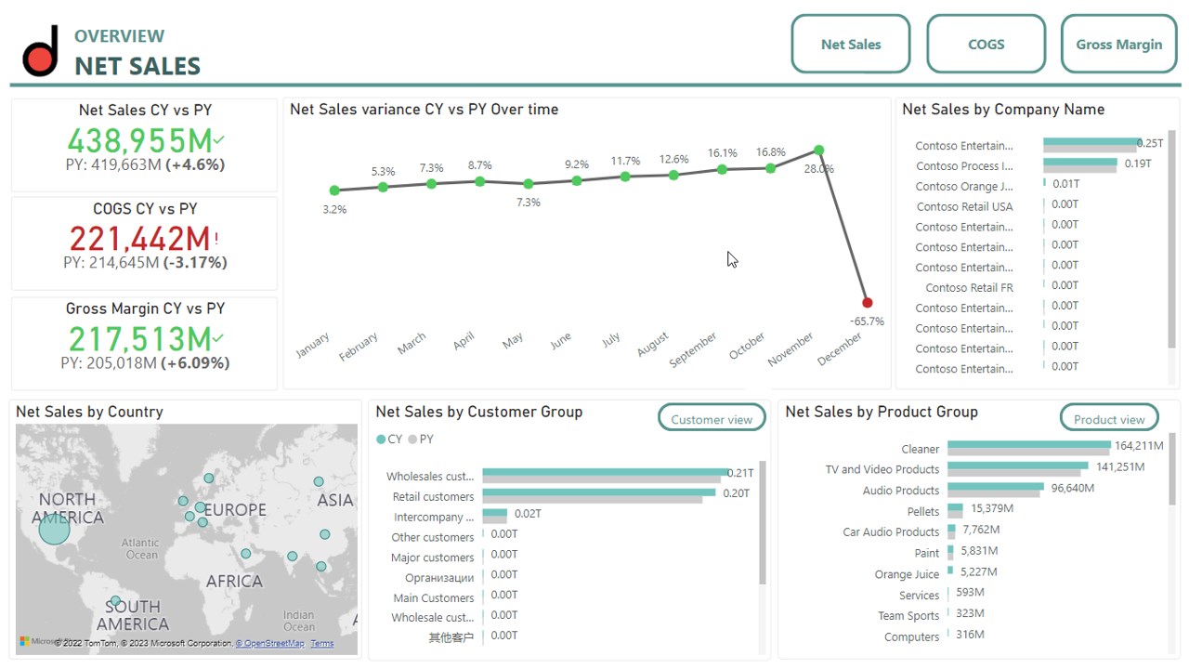The image size is (1189, 669).
Task: Switch to the COGS page button
Action: 986,44
